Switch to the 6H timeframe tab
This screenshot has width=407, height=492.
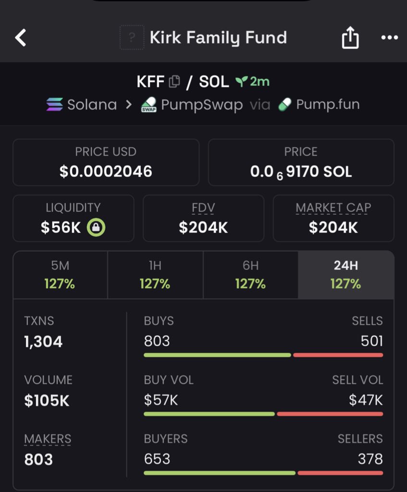[251, 275]
